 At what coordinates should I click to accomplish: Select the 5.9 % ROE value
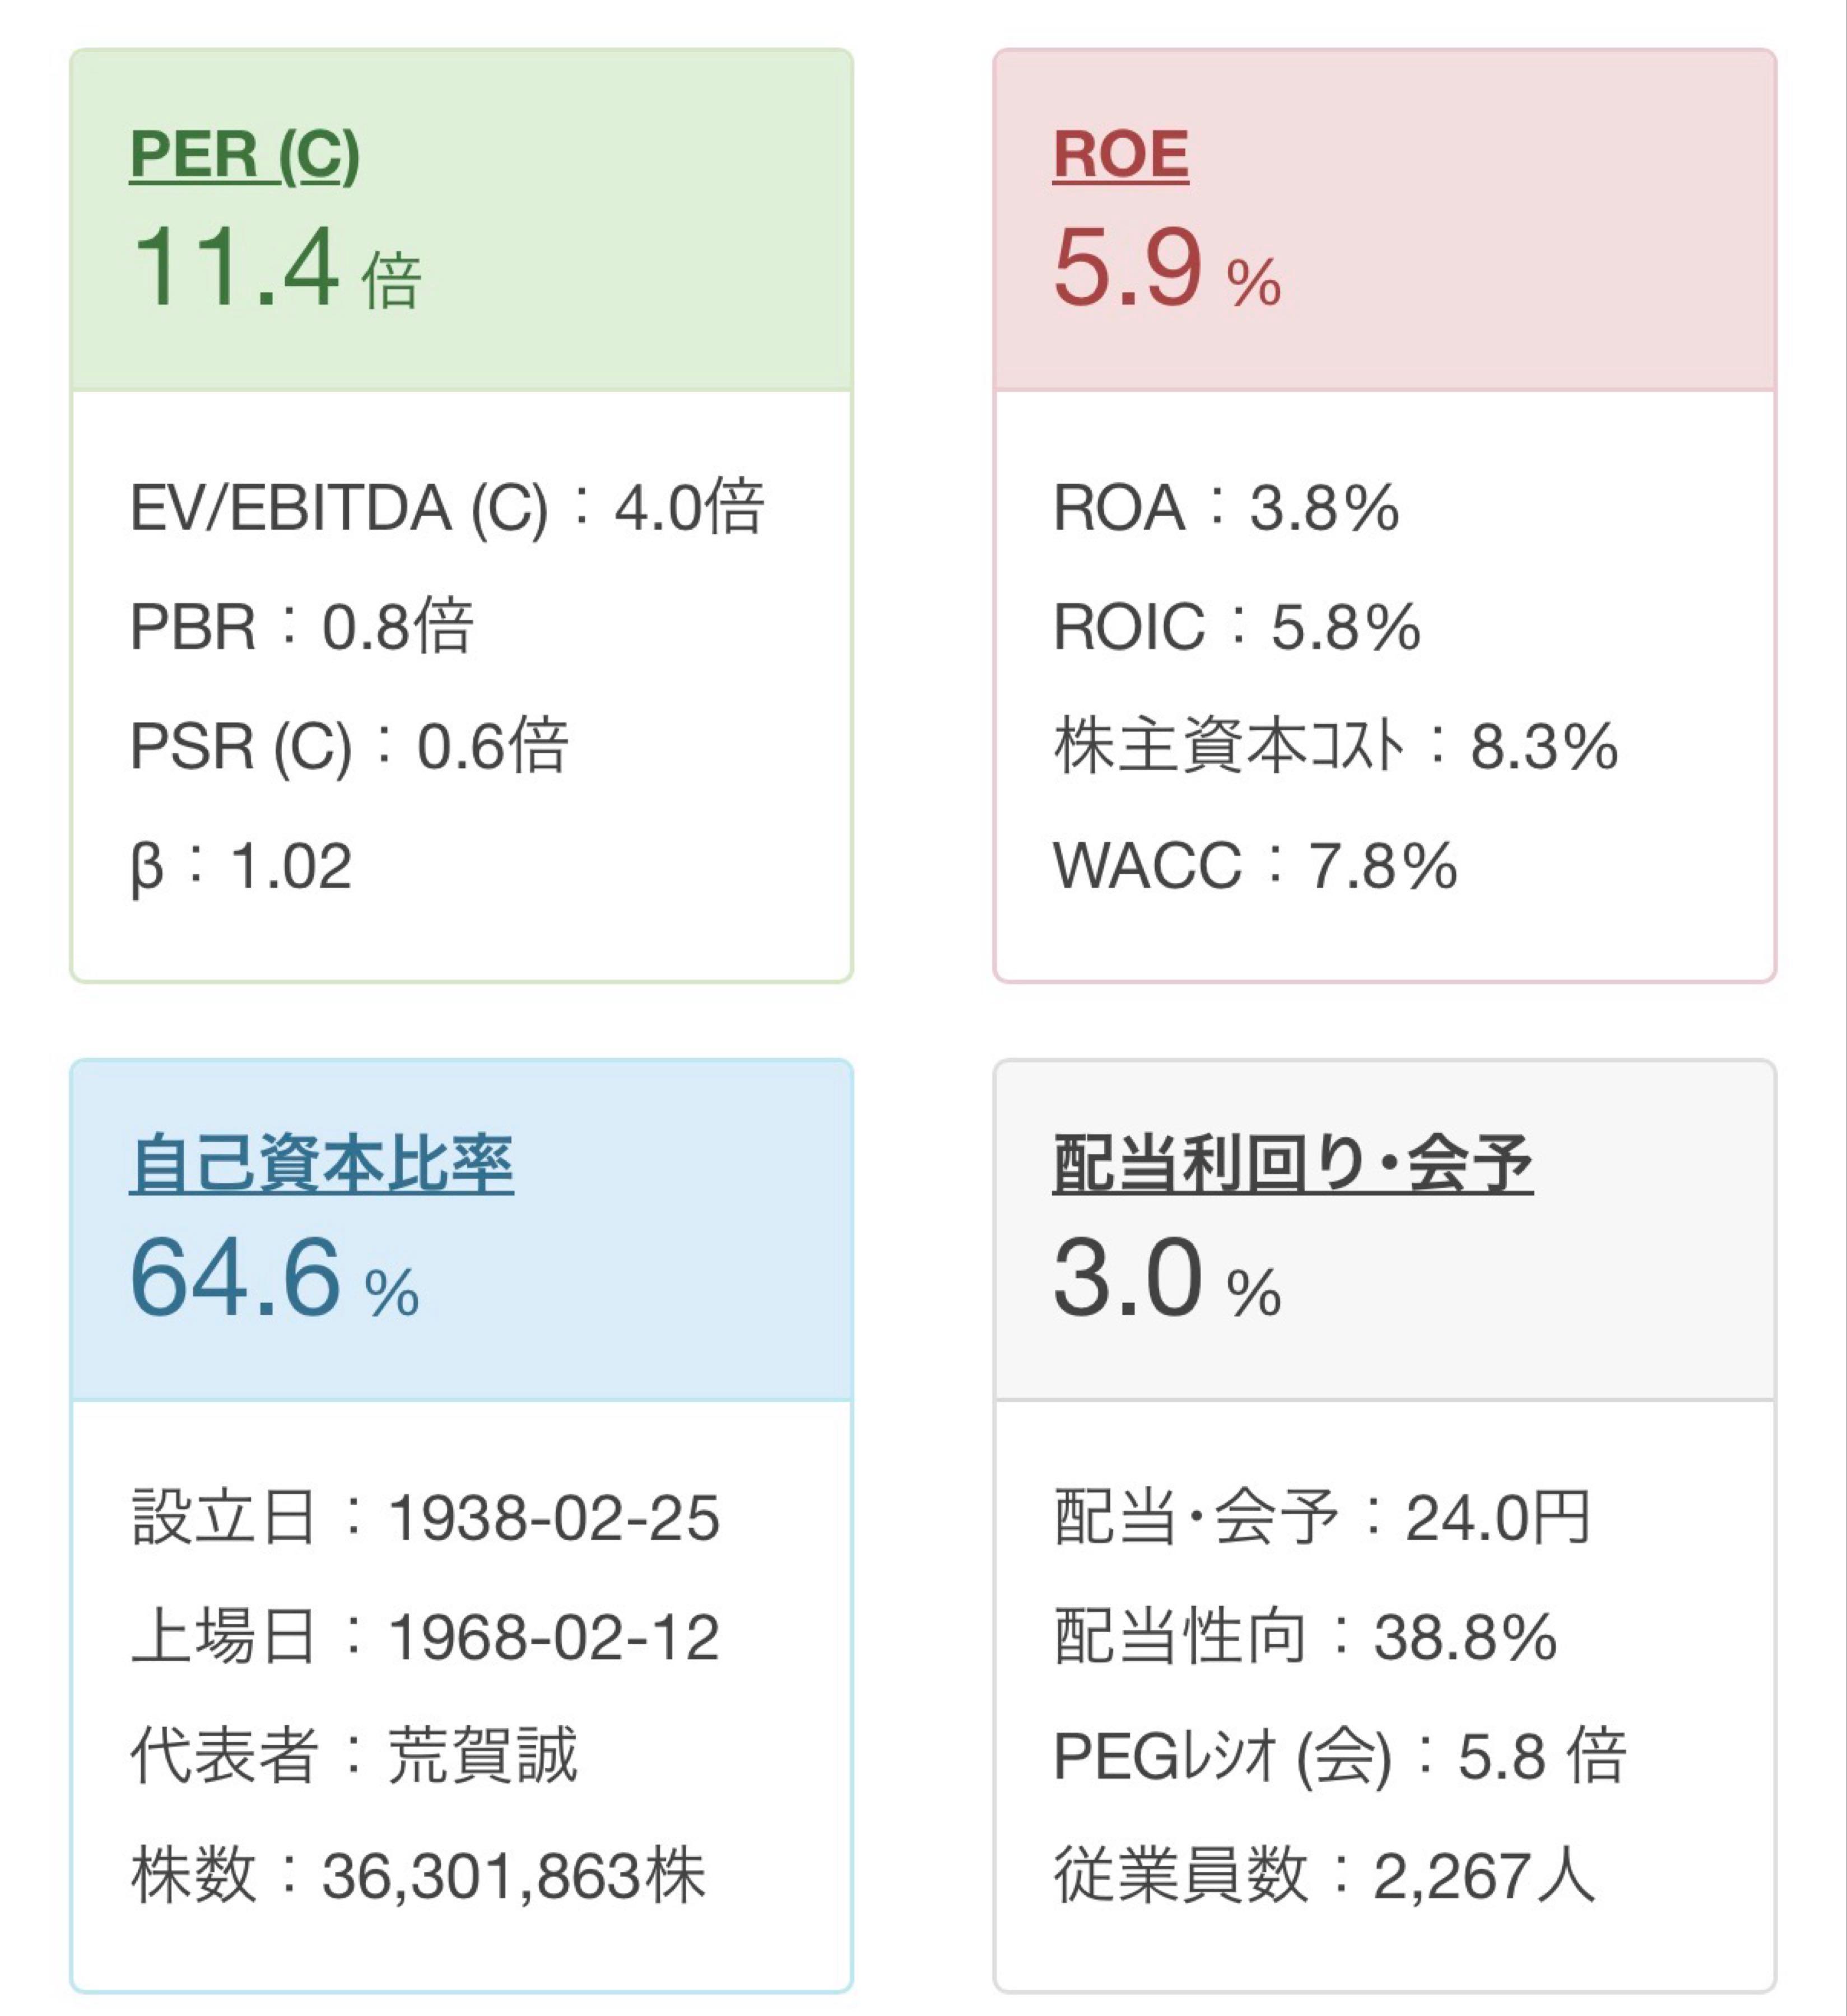point(1167,268)
